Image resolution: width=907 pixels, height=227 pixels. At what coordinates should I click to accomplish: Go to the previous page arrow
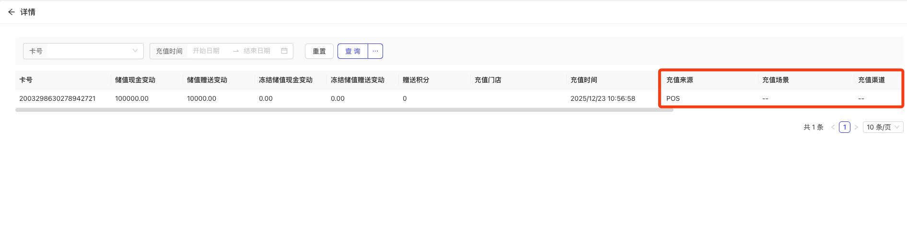833,127
